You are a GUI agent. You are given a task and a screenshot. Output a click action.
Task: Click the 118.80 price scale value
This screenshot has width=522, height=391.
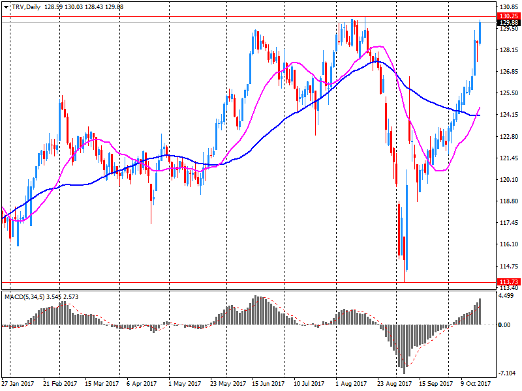pyautogui.click(x=509, y=201)
